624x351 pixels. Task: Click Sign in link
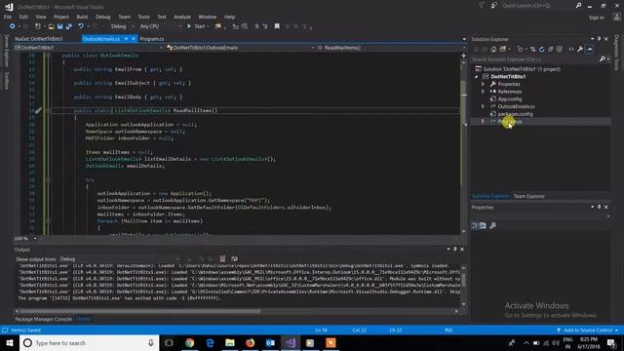click(x=596, y=18)
